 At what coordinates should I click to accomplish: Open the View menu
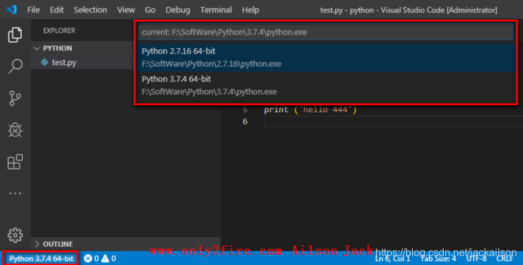pyautogui.click(x=126, y=10)
